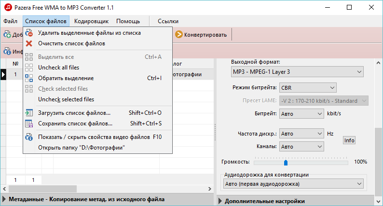Click horizontal scrollbar left arrow
This screenshot has height=206, width=383.
coord(5,189)
